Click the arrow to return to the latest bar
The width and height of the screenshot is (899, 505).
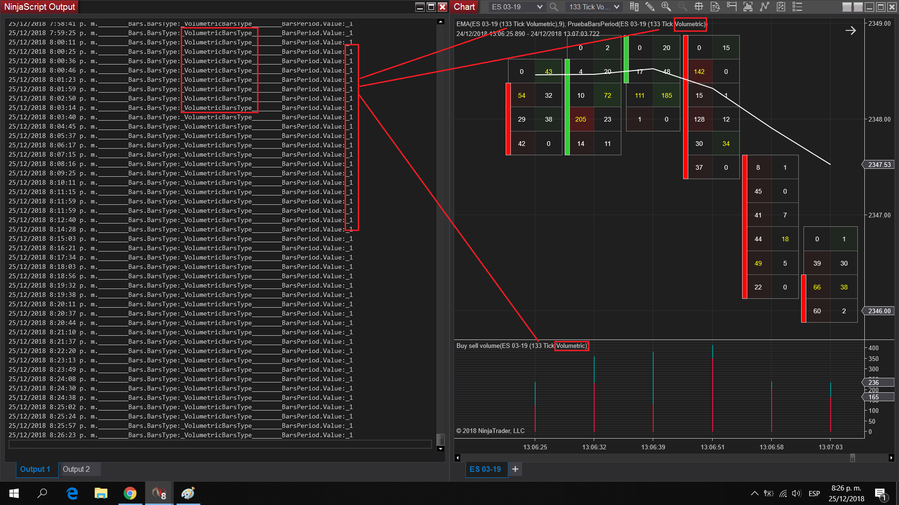click(x=851, y=31)
